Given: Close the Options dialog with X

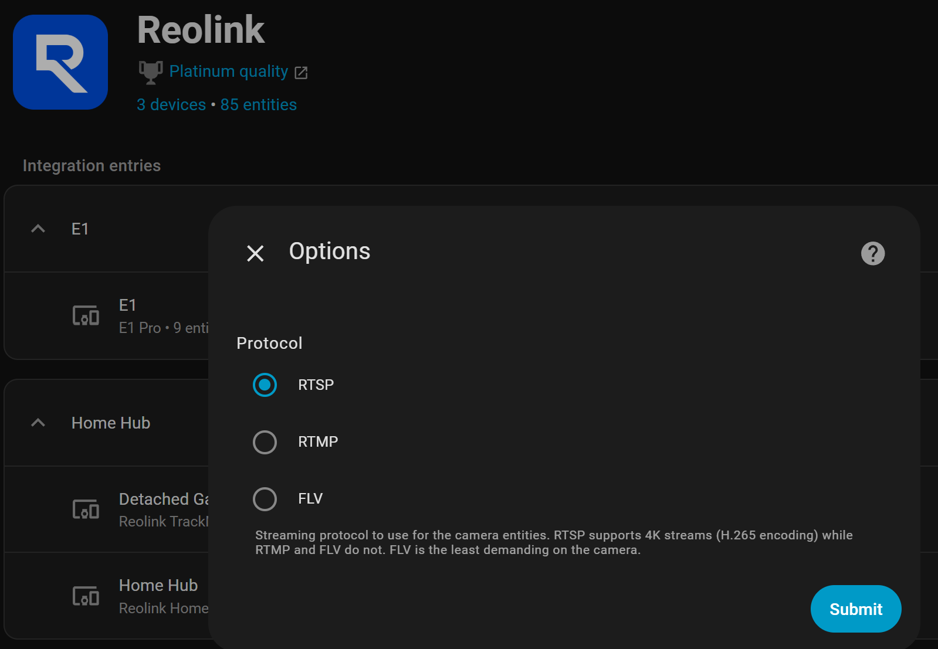Looking at the screenshot, I should tap(255, 253).
